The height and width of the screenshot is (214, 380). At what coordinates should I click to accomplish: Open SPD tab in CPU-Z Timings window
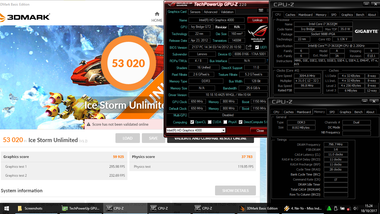(x=332, y=112)
